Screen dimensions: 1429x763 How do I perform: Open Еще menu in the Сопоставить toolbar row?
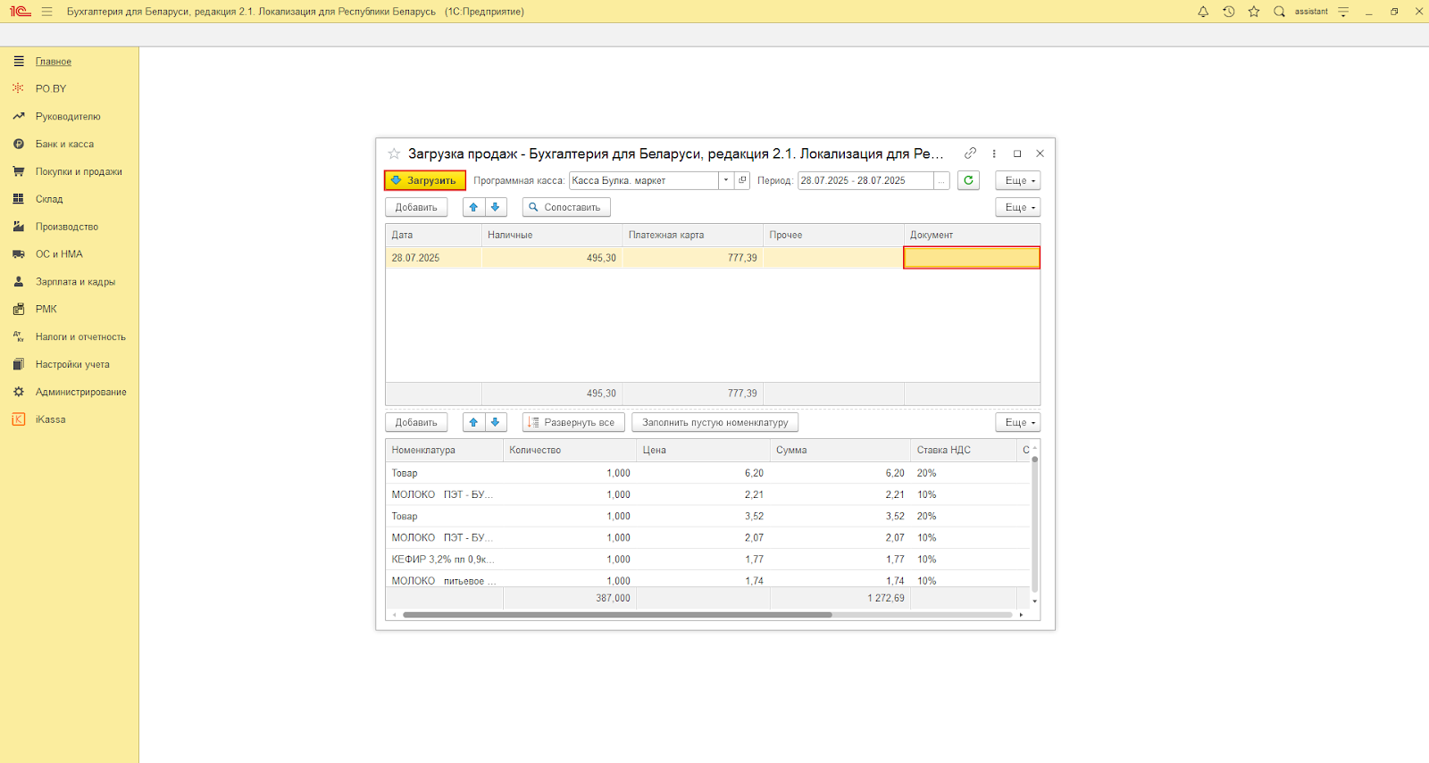[1018, 207]
